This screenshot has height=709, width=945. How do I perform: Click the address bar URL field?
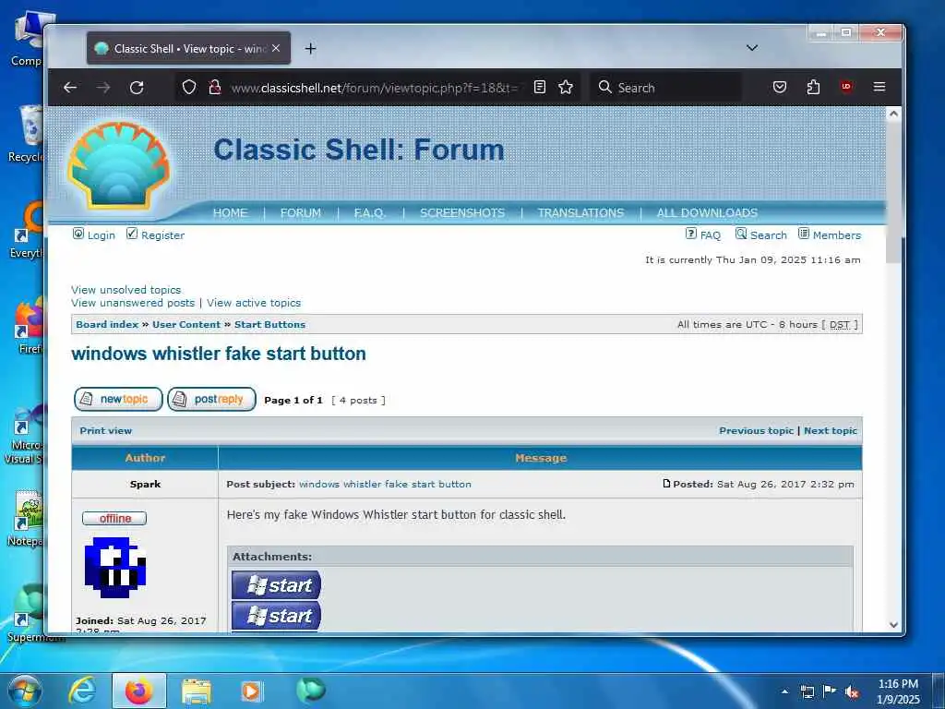click(375, 88)
